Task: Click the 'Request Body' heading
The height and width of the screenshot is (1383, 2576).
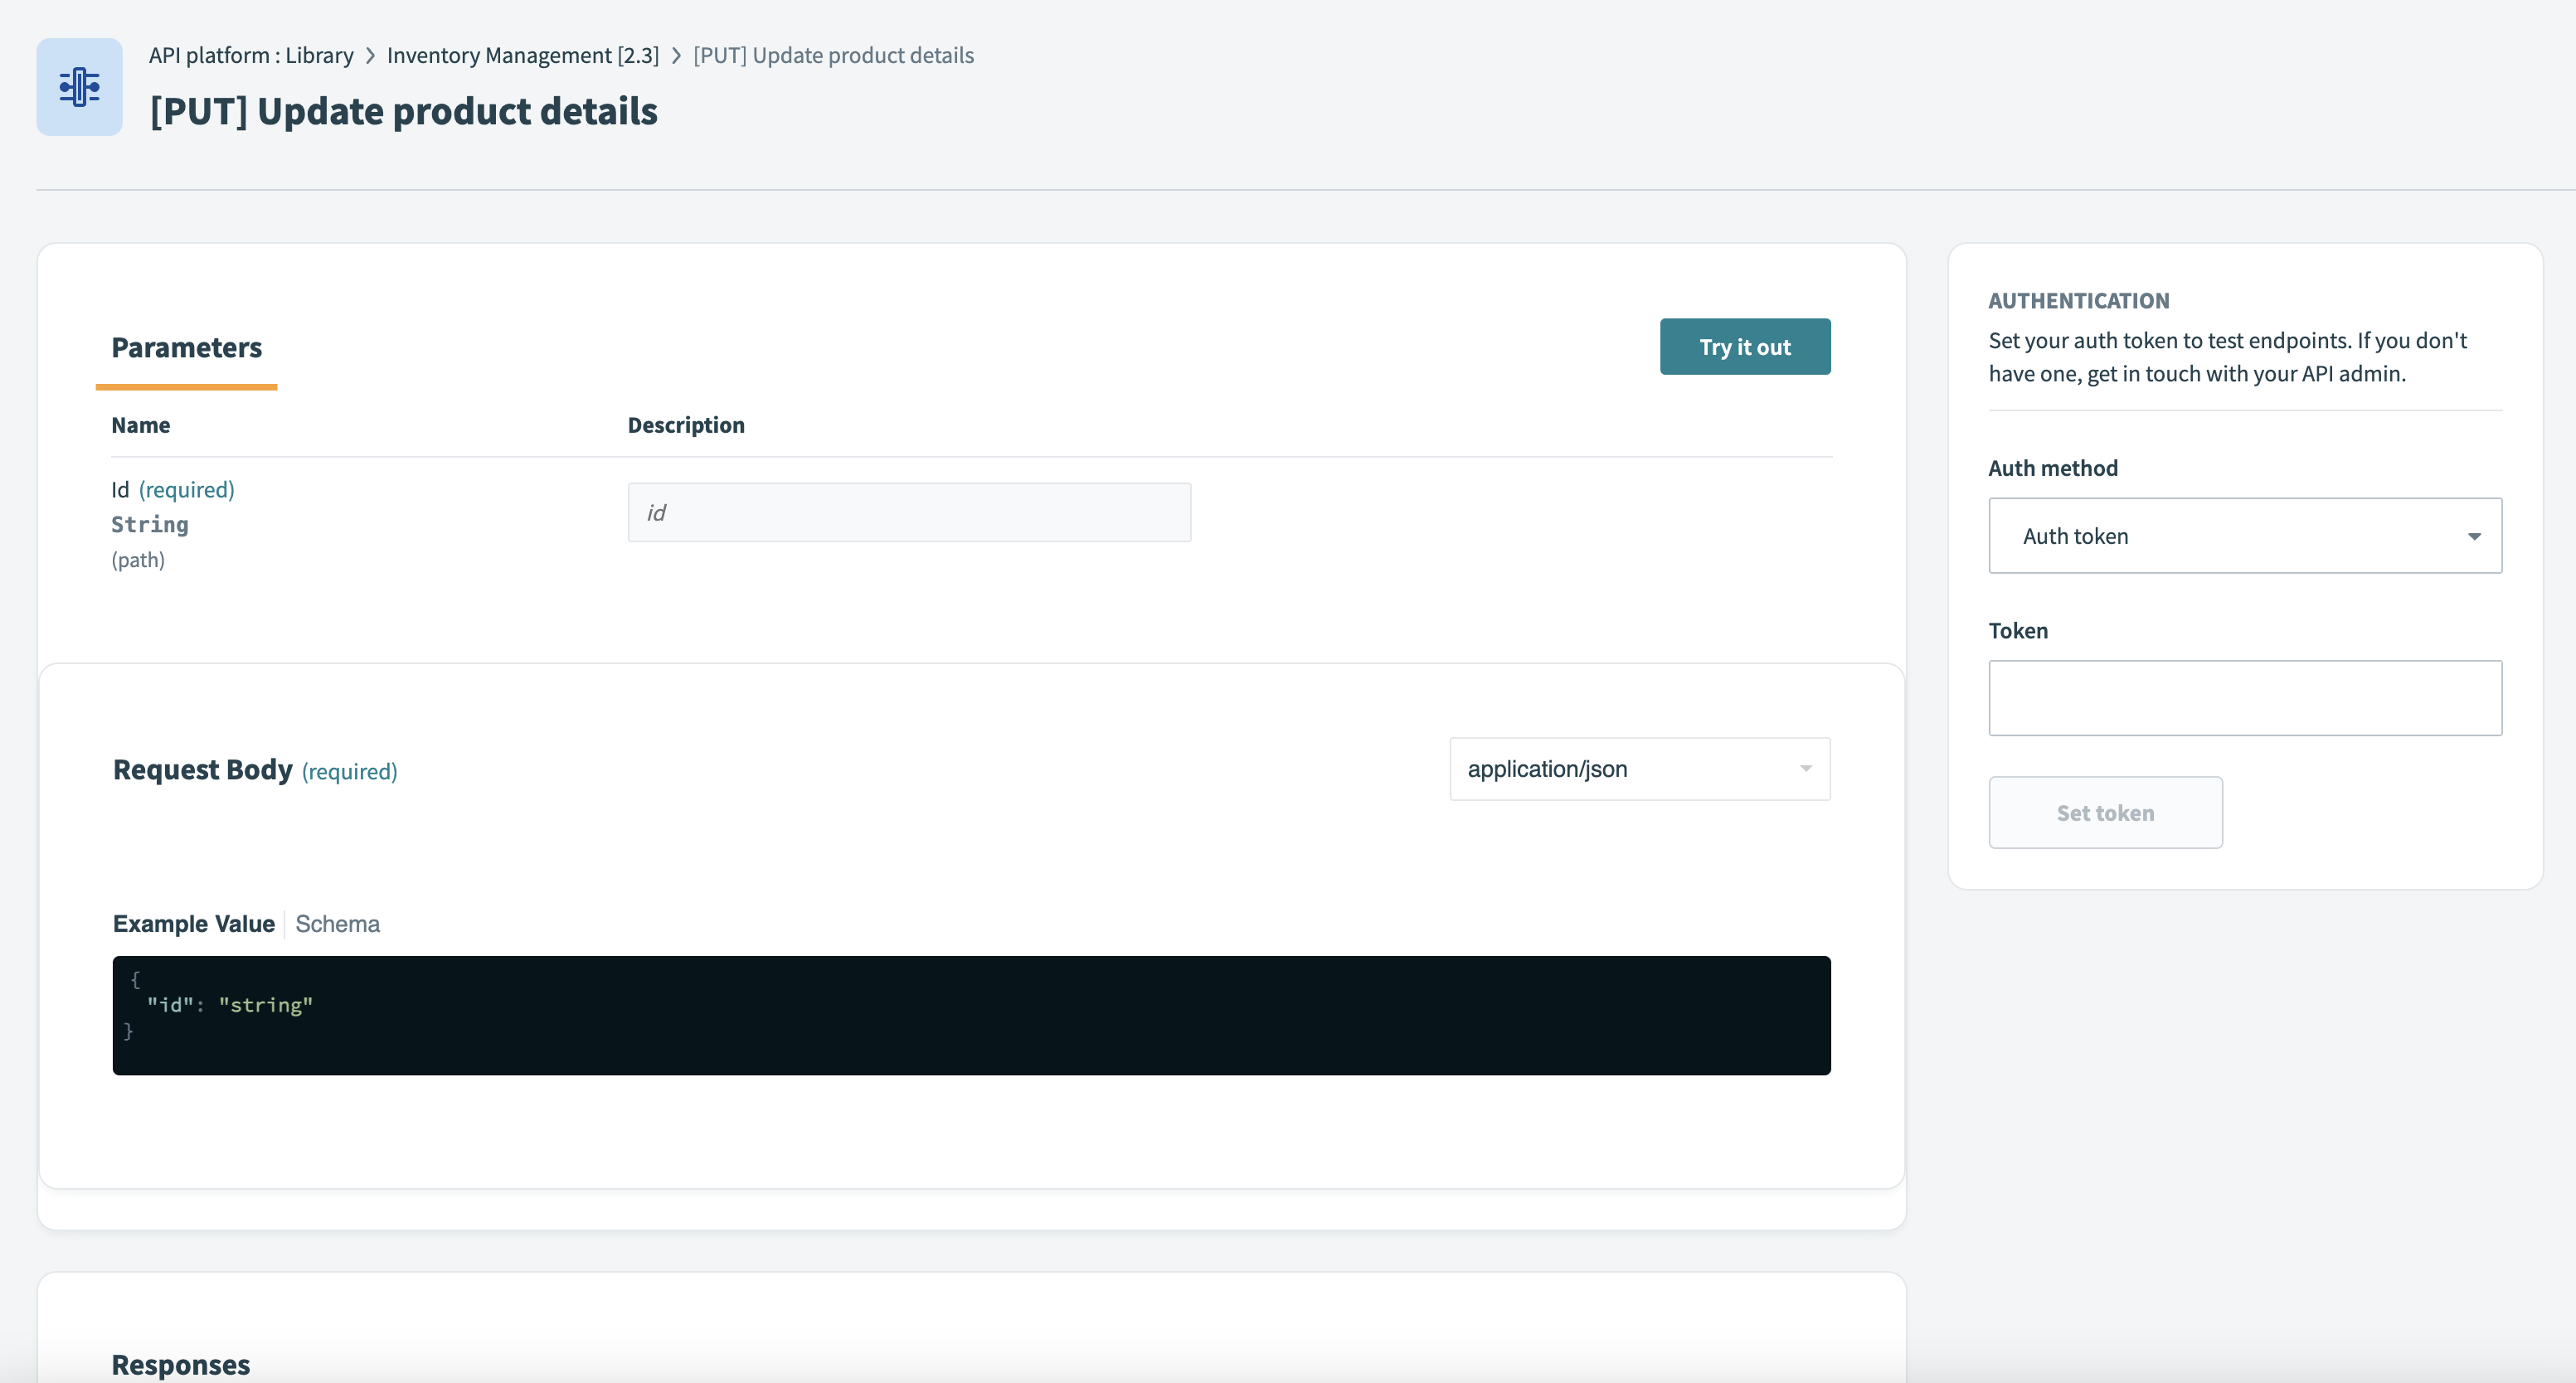Action: [x=203, y=770]
